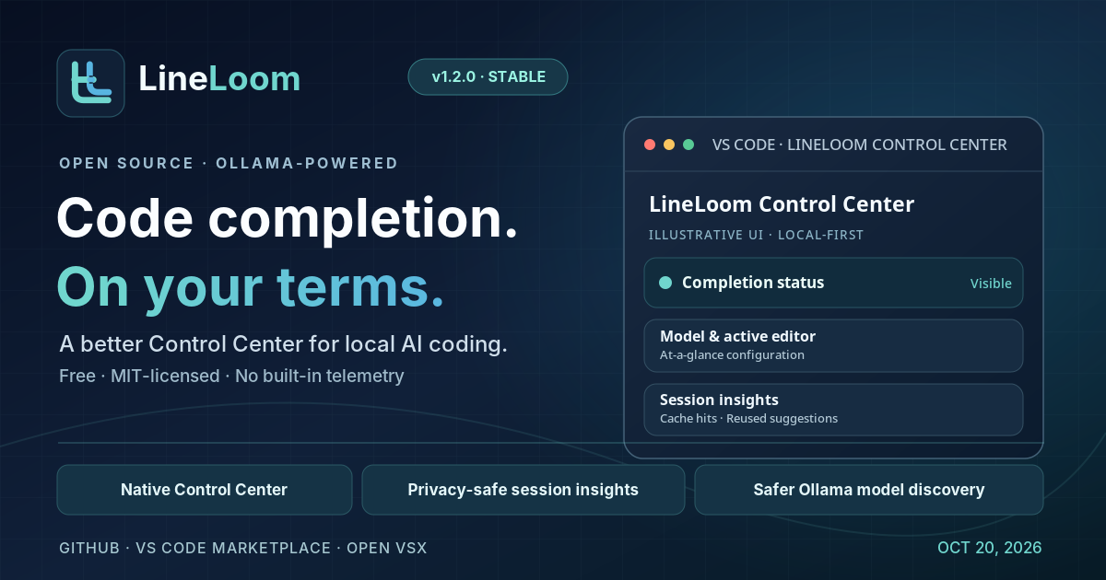The height and width of the screenshot is (580, 1106).
Task: Click the At-a-glance configuration description
Action: 732,355
